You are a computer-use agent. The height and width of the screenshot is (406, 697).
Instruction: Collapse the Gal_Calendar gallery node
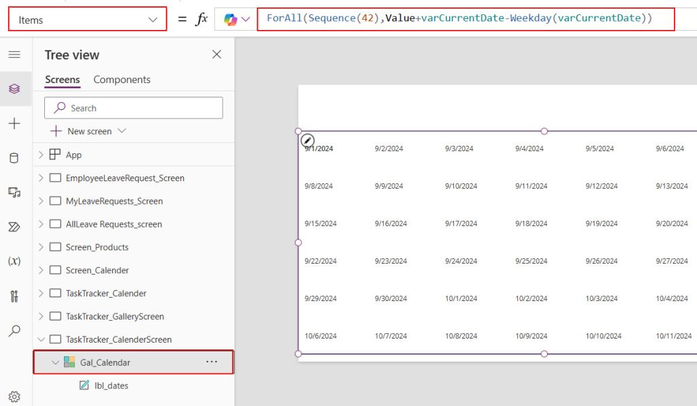(x=55, y=362)
